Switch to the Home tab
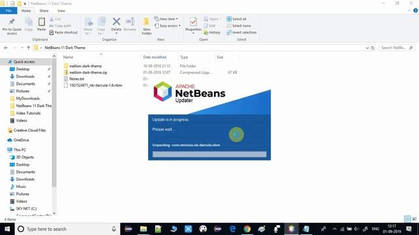 26,10
